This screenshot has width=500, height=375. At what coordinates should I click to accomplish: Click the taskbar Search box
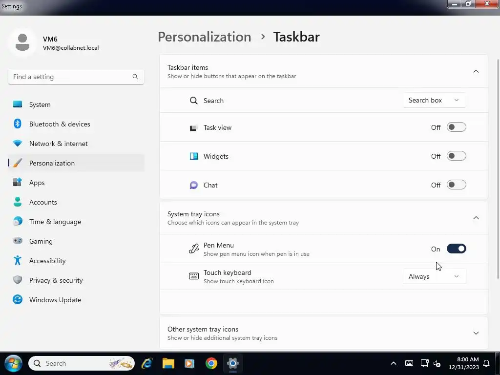[x=82, y=363]
